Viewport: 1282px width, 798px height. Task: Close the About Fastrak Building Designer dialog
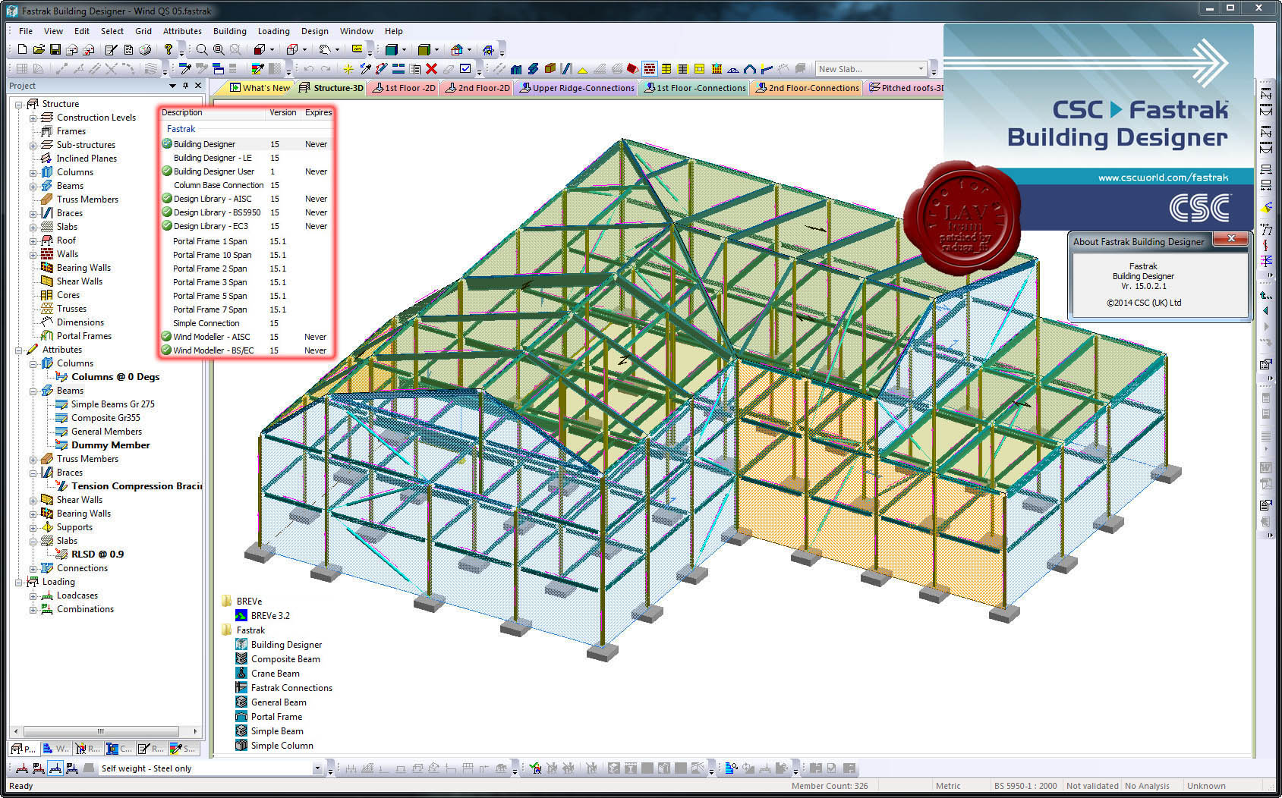(x=1231, y=239)
